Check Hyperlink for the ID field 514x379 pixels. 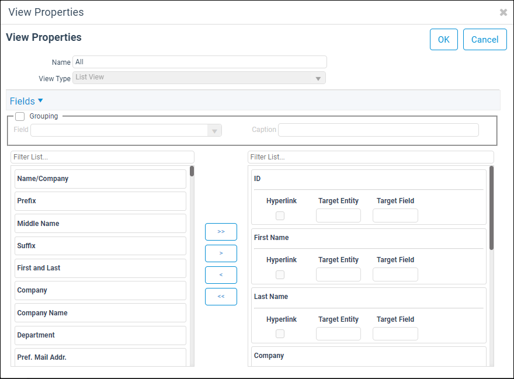pos(280,215)
